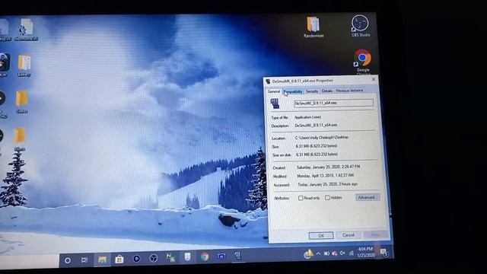The height and width of the screenshot is (274, 487).
Task: Click the Type of file value Application (.exe)
Action: pyautogui.click(x=307, y=117)
